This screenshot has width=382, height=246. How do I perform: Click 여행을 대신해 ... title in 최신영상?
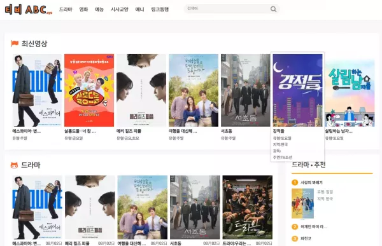[x=183, y=131]
